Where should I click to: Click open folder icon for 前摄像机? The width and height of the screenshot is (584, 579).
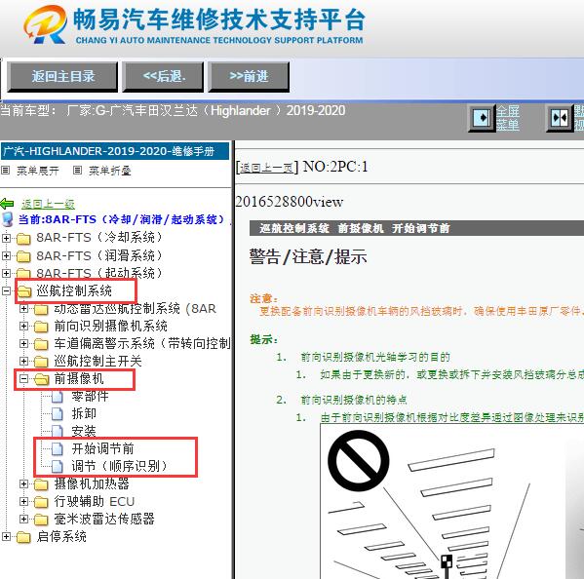tap(42, 379)
